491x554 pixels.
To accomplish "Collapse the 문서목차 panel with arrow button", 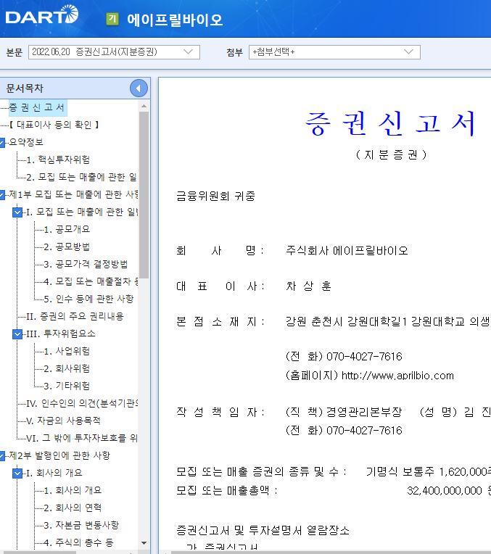I will coord(139,88).
